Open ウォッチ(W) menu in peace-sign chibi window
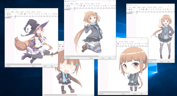Image resolution: width=177 pixels, height=96 pixels. (121, 42)
